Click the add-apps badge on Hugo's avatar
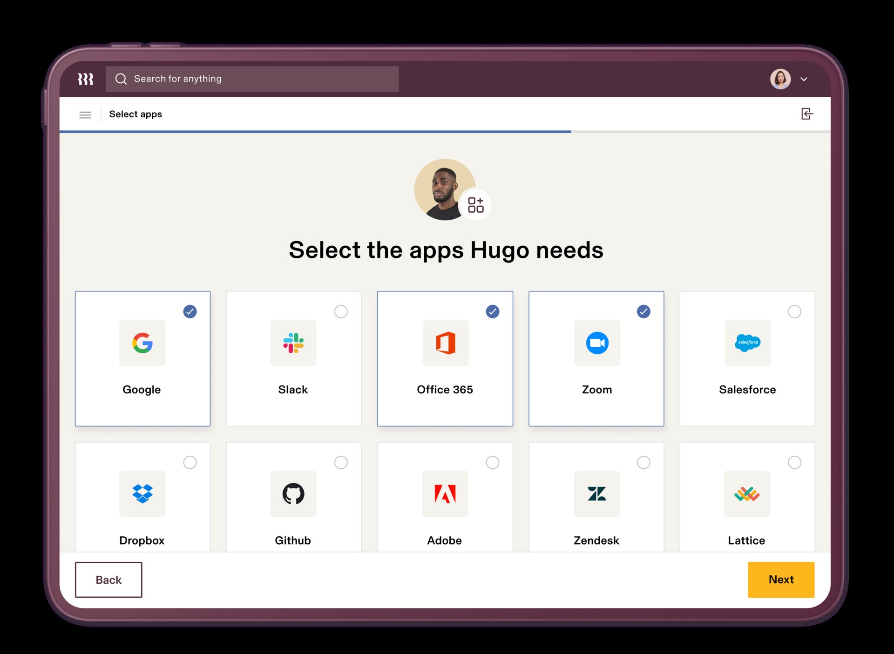894x654 pixels. tap(475, 204)
